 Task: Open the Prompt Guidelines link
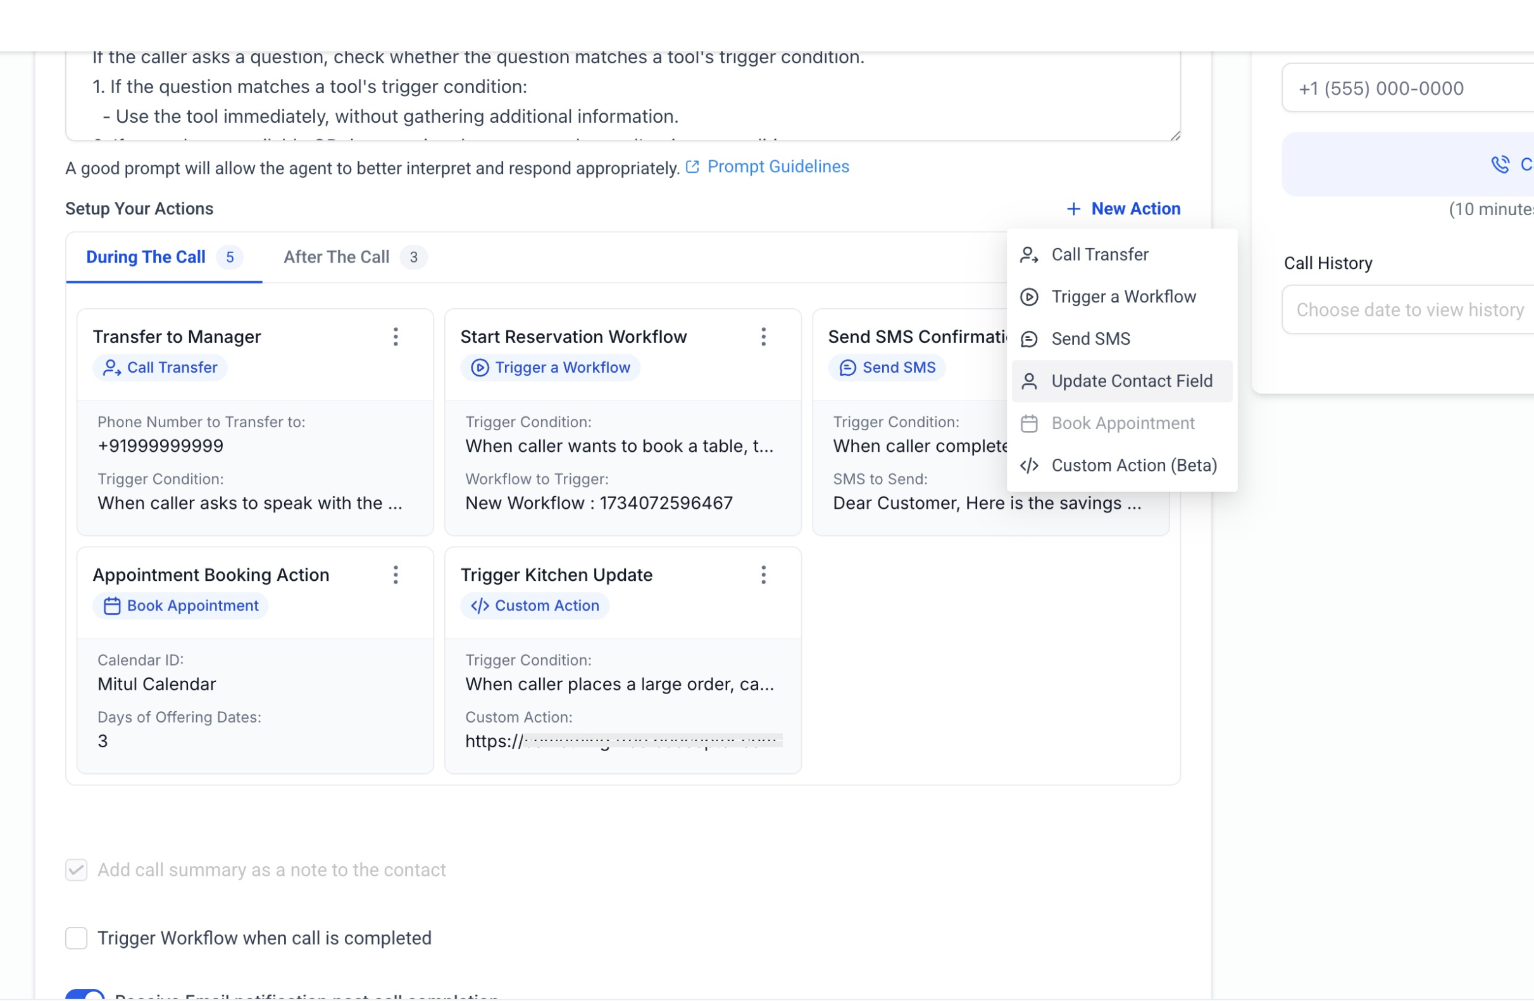point(778,167)
